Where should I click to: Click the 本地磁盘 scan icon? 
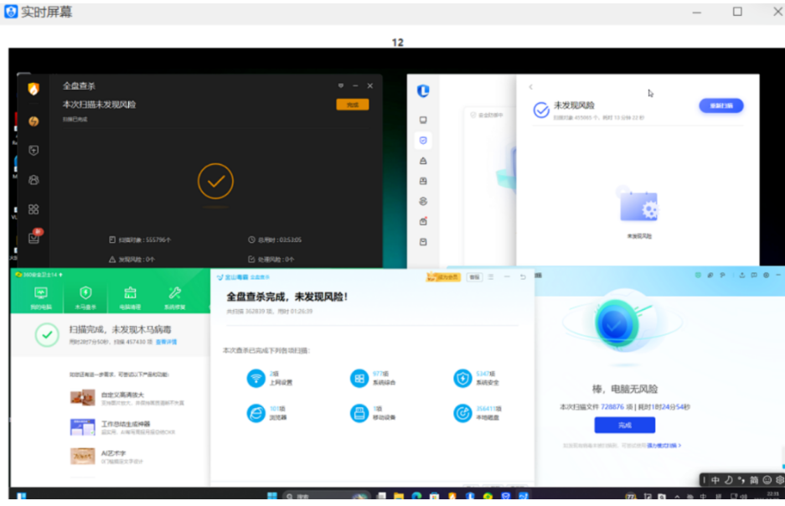click(462, 413)
